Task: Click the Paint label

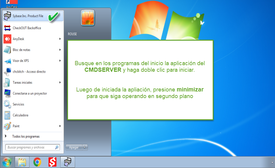Action: pyautogui.click(x=16, y=126)
